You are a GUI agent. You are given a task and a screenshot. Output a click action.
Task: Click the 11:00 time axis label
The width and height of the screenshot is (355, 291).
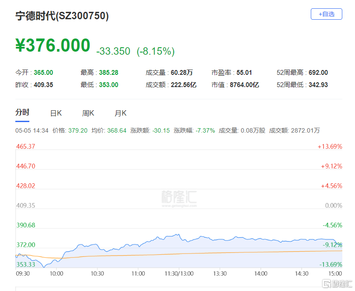coord(138,273)
